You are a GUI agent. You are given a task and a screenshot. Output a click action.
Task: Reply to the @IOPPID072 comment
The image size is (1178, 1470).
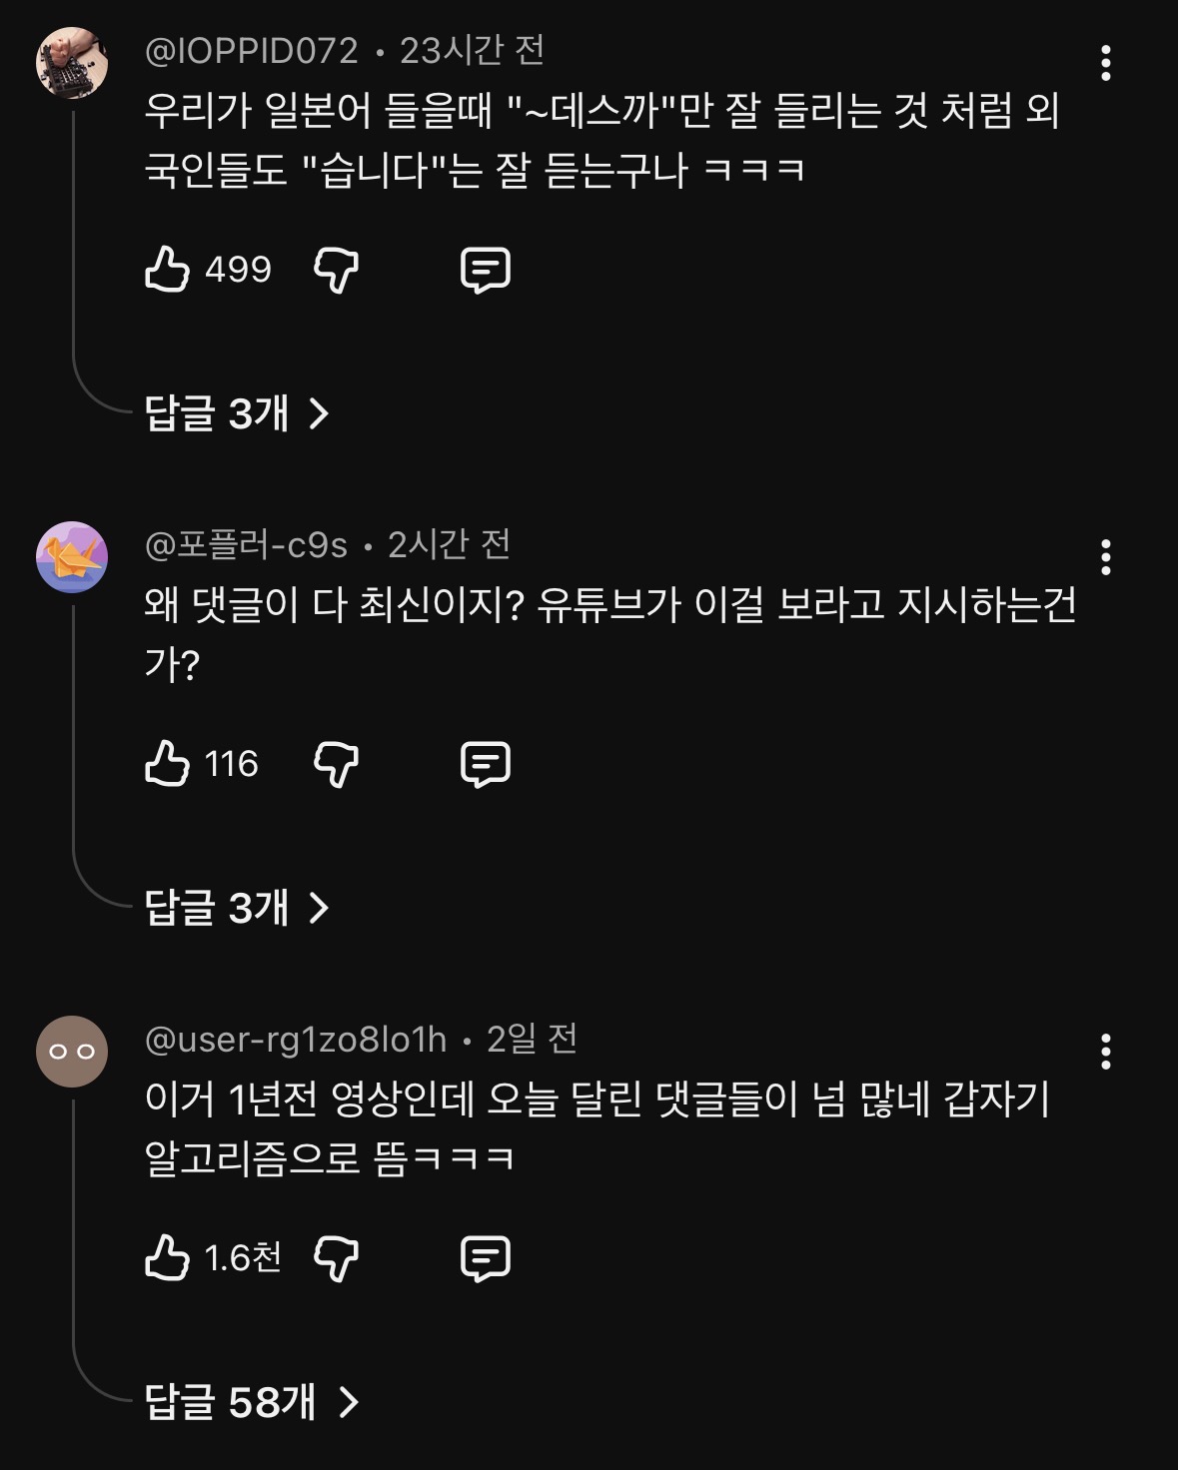[486, 270]
